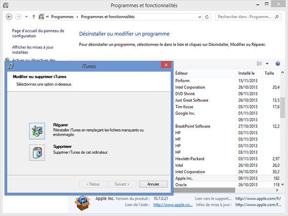Screen dimensions: 288x216
Task: Click the iTunes package icon in details pane
Action: click(x=83, y=203)
